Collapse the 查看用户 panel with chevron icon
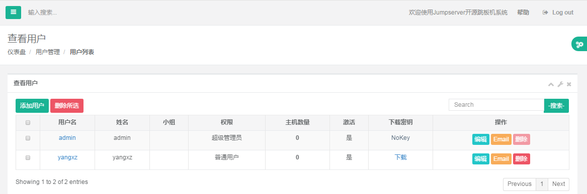This screenshot has width=587, height=194. 551,85
